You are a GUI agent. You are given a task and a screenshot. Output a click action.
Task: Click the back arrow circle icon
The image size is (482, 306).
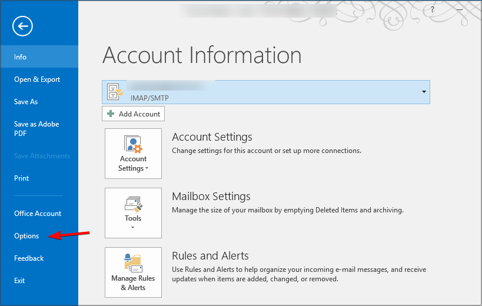[x=22, y=26]
